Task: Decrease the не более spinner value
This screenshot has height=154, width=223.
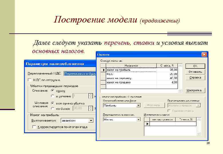Action: (x=91, y=110)
